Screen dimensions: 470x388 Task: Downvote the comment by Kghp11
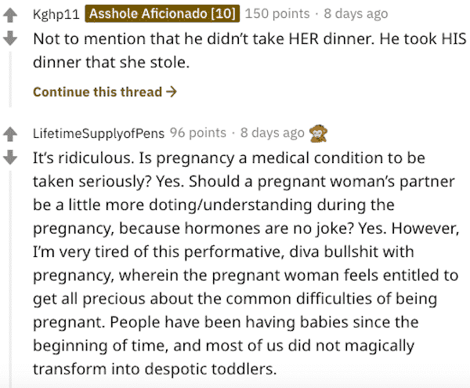pos(10,38)
